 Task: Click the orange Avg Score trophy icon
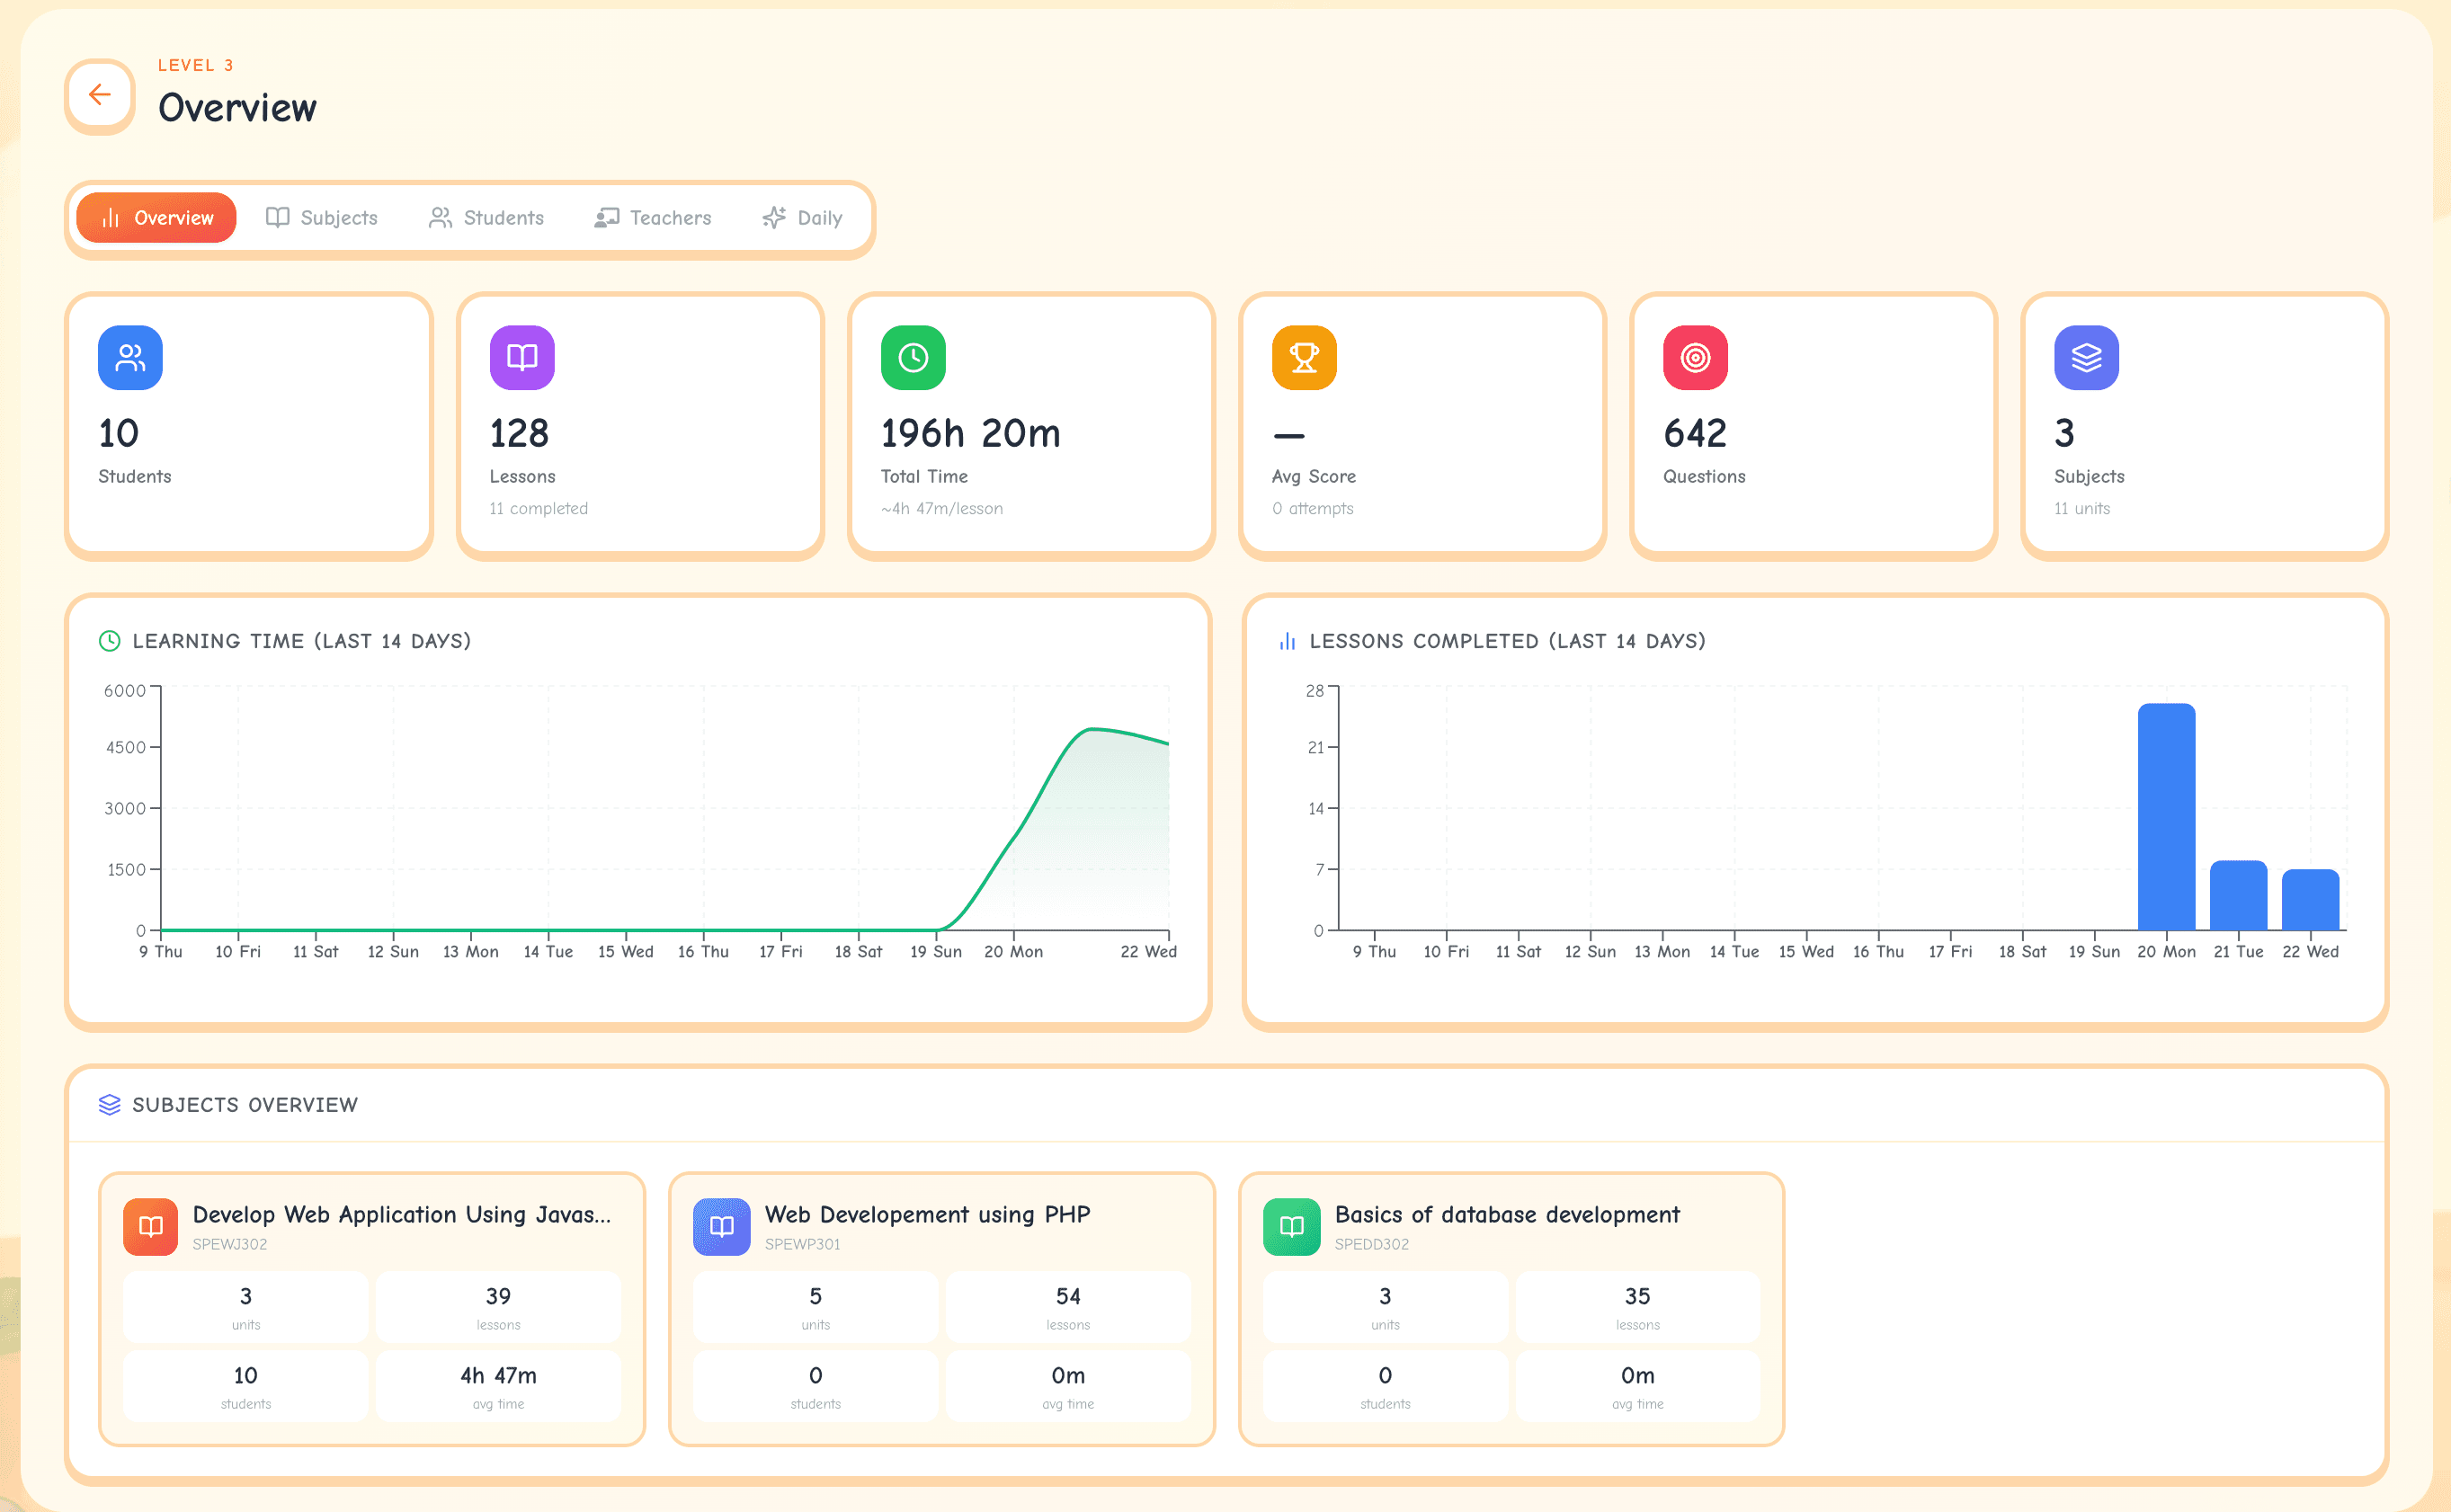pyautogui.click(x=1304, y=358)
